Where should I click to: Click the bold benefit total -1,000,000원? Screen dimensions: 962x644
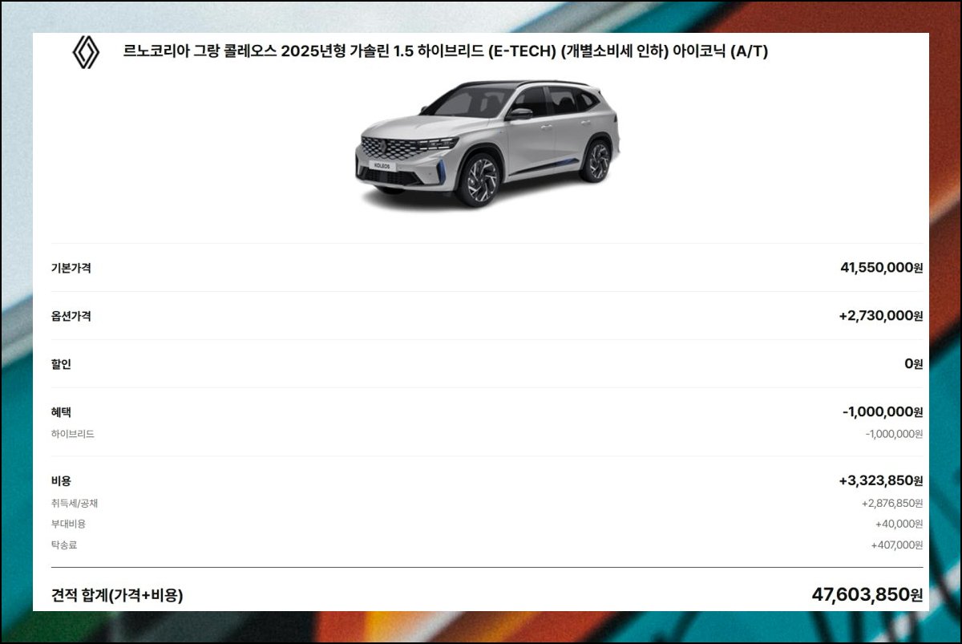pyautogui.click(x=883, y=412)
